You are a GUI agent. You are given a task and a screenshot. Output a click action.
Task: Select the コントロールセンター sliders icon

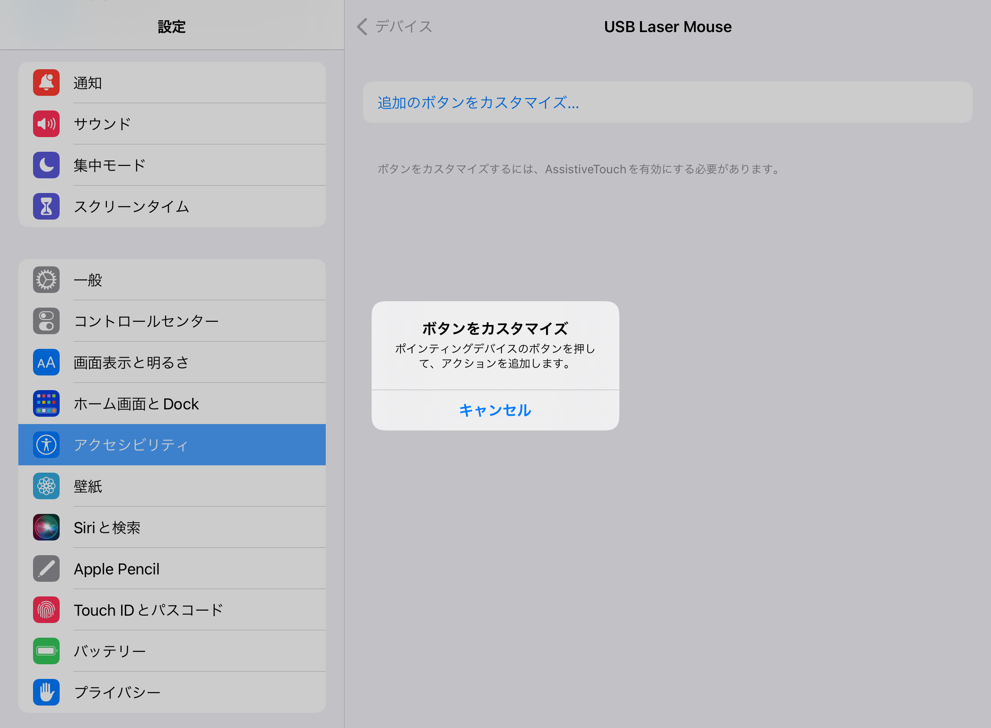pyautogui.click(x=46, y=321)
